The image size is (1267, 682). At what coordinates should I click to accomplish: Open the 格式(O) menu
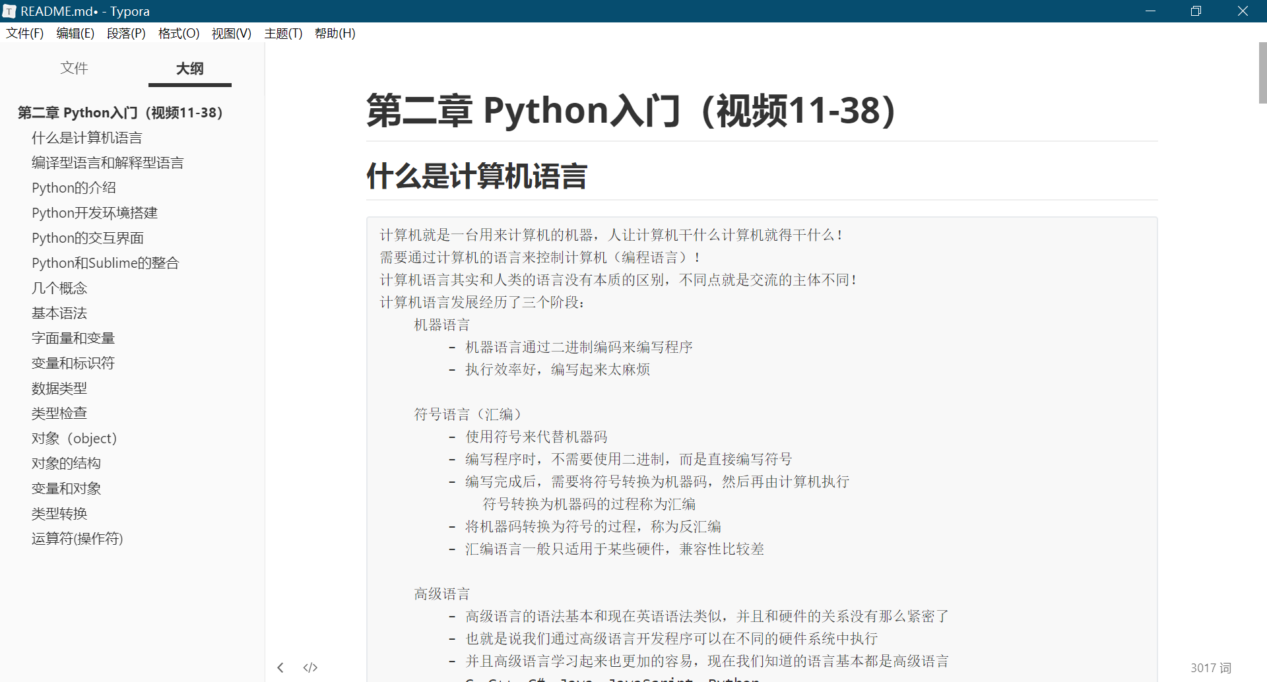click(179, 34)
